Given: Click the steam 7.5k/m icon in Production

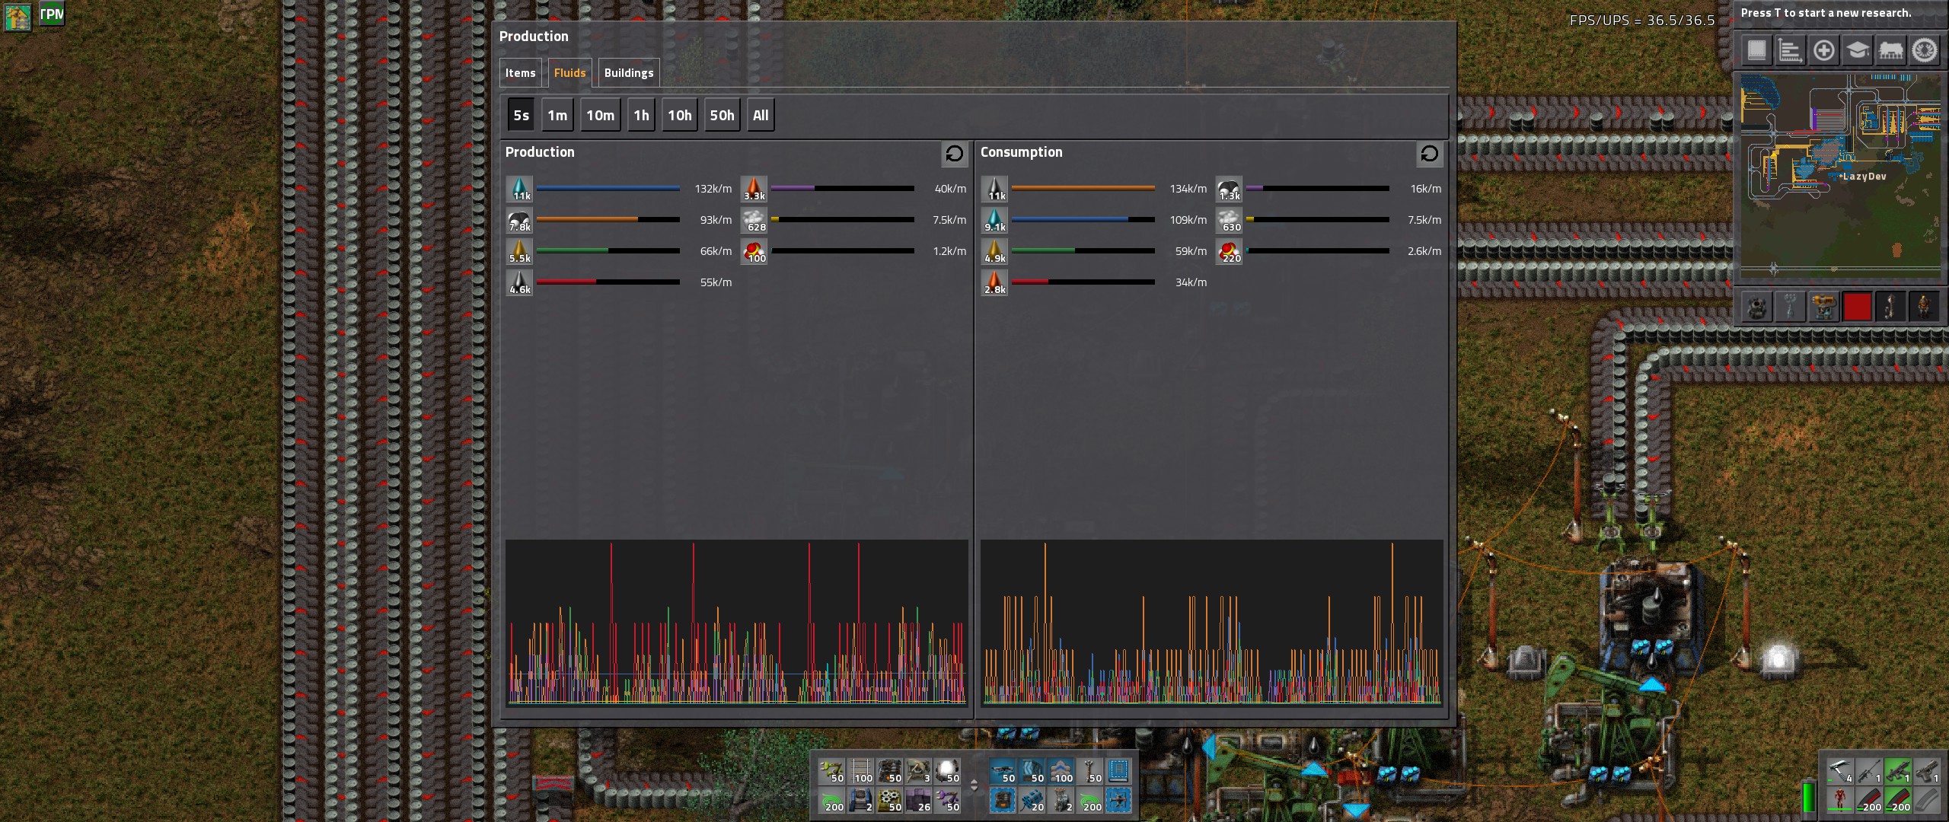Looking at the screenshot, I should coord(754,220).
